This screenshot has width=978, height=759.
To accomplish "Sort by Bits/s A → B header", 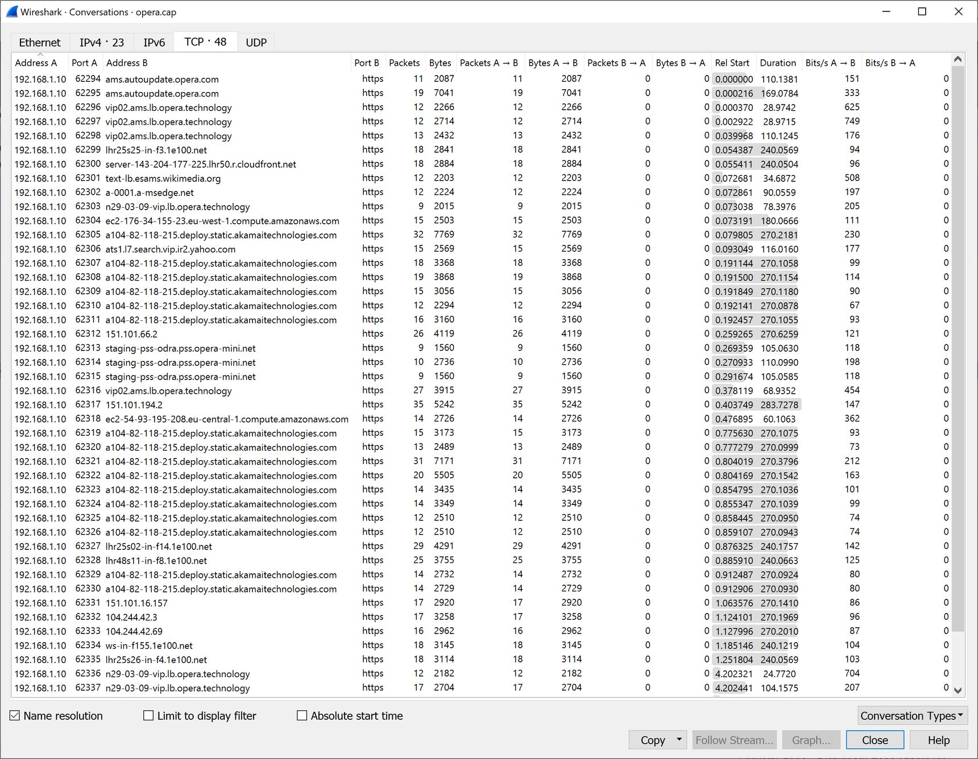I will tap(831, 62).
